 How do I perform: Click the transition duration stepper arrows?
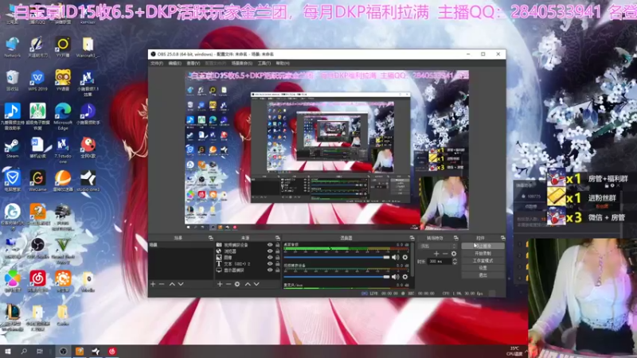(455, 262)
